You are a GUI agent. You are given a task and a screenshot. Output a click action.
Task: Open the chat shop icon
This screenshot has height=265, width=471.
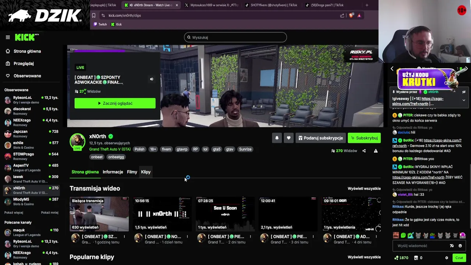(416, 258)
